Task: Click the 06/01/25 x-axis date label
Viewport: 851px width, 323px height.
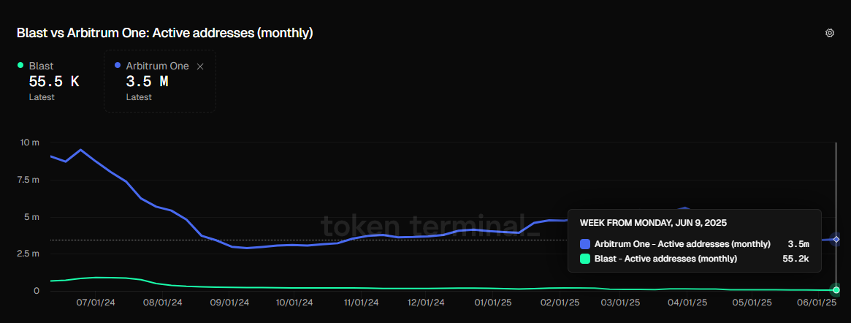Action: coord(816,301)
